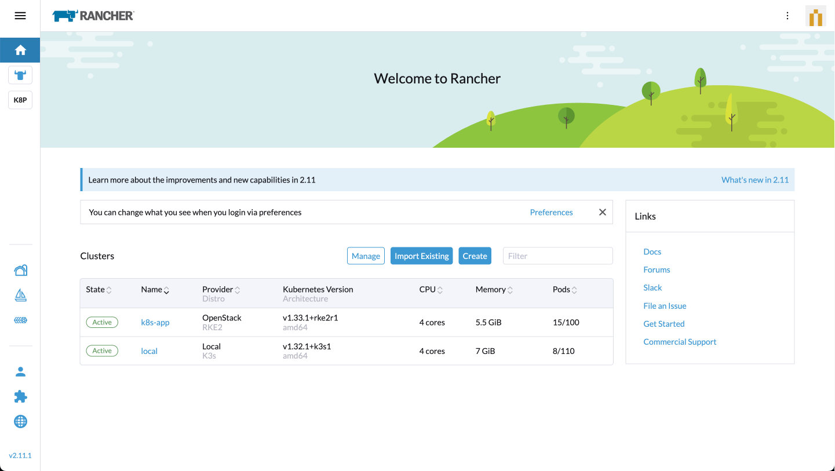Image resolution: width=835 pixels, height=471 pixels.
Task: Open the user avatar menu
Action: [816, 16]
